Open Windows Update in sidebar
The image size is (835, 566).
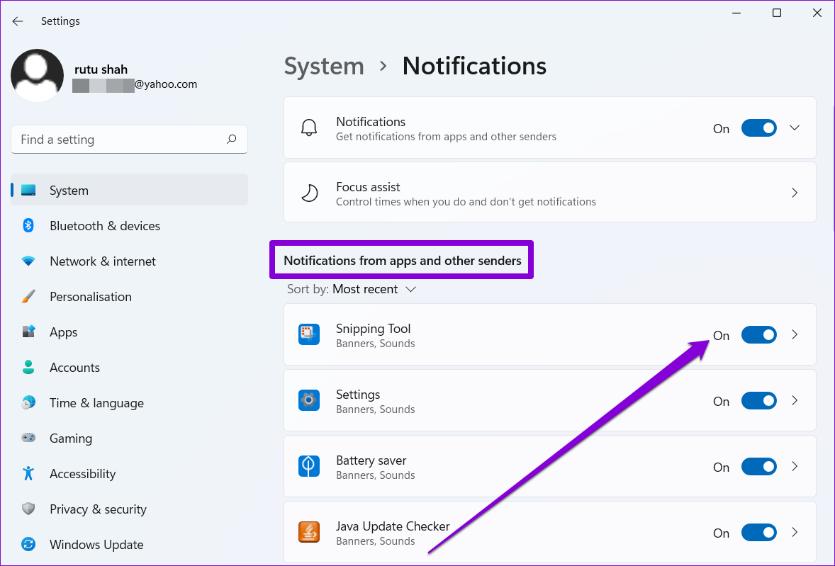tap(96, 545)
